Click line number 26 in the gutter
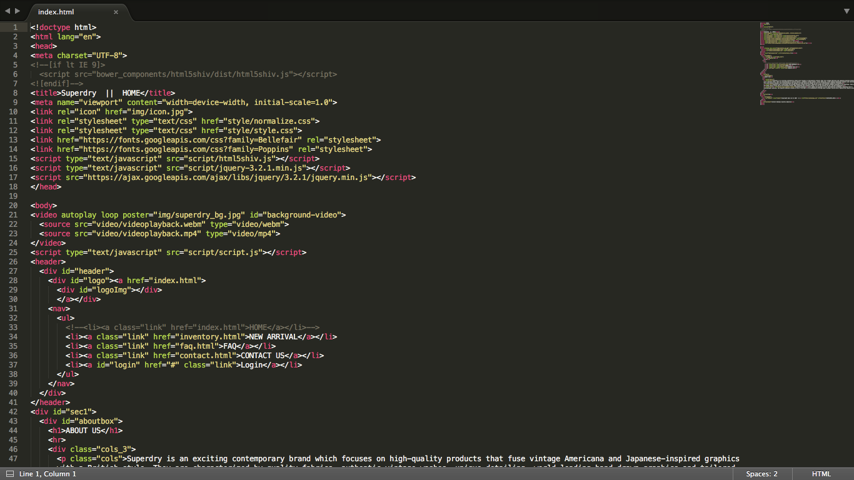This screenshot has height=480, width=854. tap(14, 262)
